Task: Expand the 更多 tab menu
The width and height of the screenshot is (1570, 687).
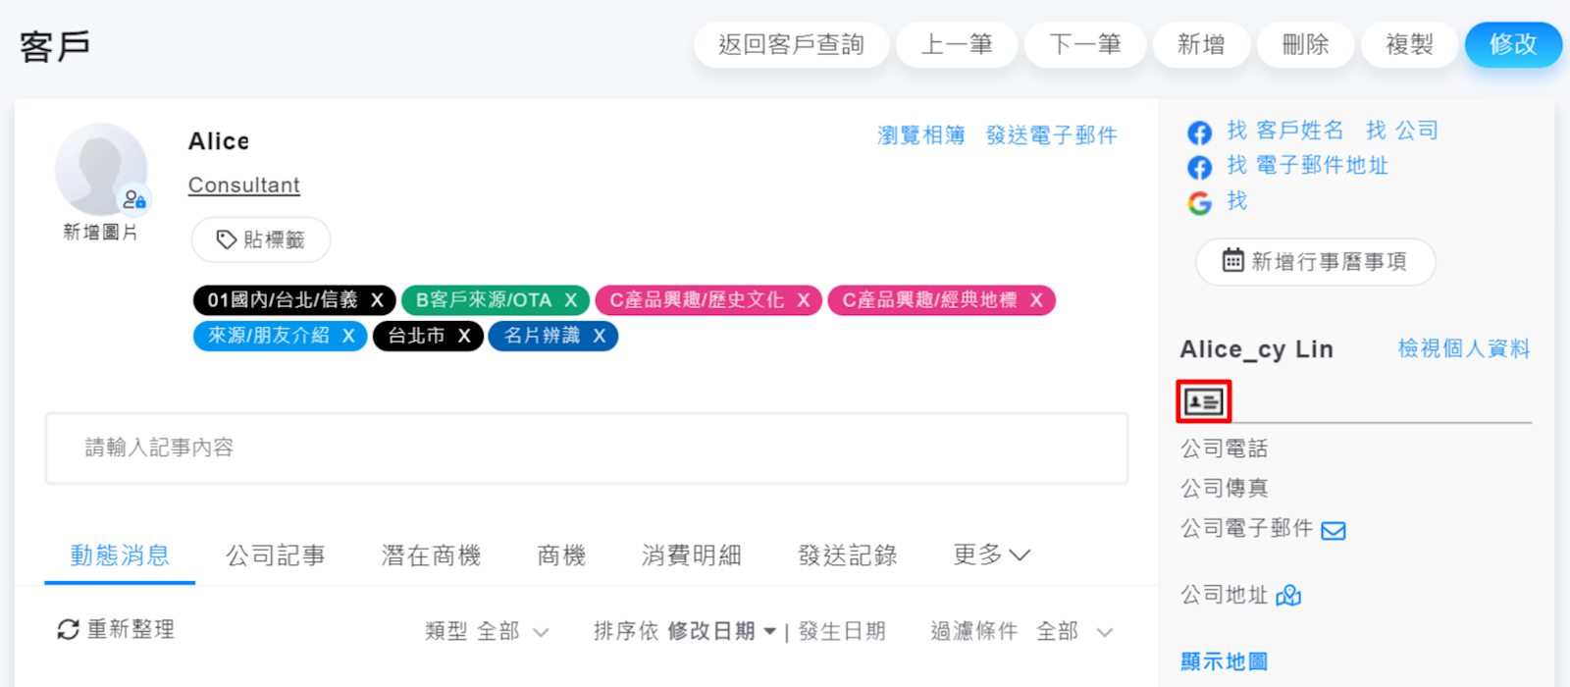Action: (x=991, y=555)
